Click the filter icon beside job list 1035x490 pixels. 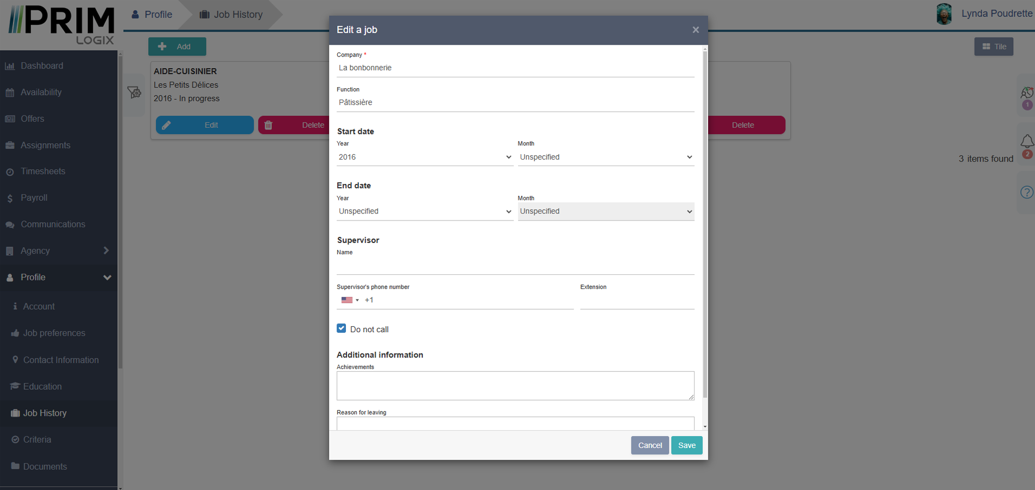point(134,93)
